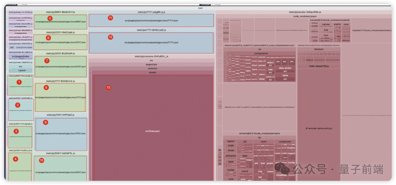Viewport: 396px width, 185px height.
Task: Select the static/js/711Y-pdjgBK-g.js chunk header
Action: 151,12
